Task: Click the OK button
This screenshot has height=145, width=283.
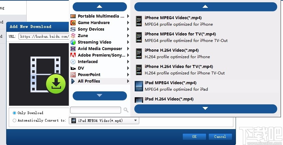Action: pyautogui.click(x=194, y=137)
